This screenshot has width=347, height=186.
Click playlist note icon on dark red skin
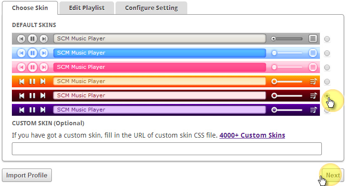(313, 96)
